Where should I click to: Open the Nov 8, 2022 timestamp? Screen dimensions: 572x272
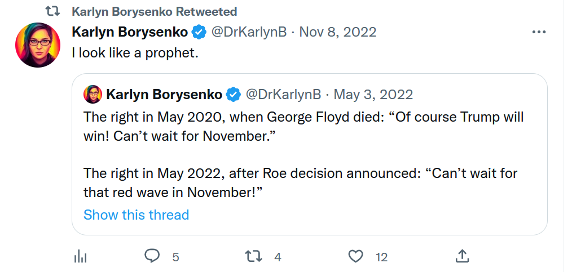click(337, 32)
